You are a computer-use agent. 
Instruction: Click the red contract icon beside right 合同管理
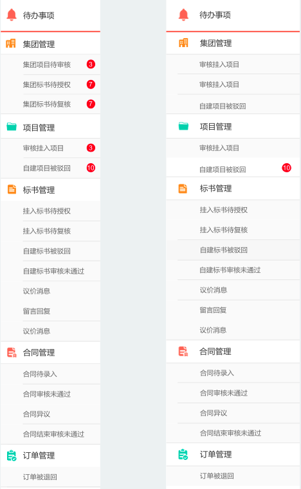(183, 351)
